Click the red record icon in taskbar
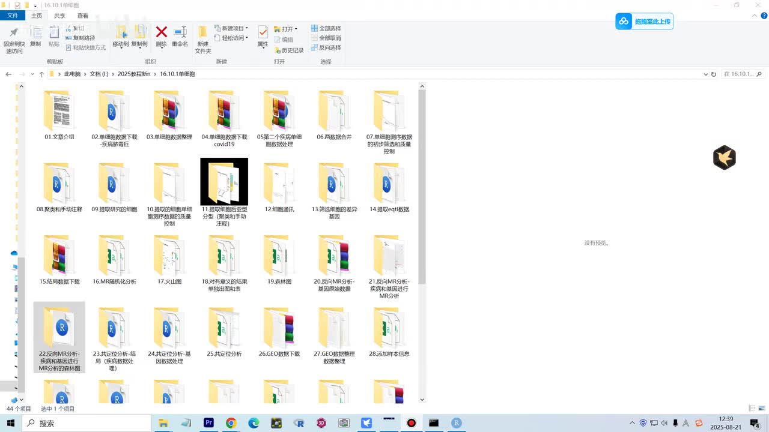 tap(411, 423)
